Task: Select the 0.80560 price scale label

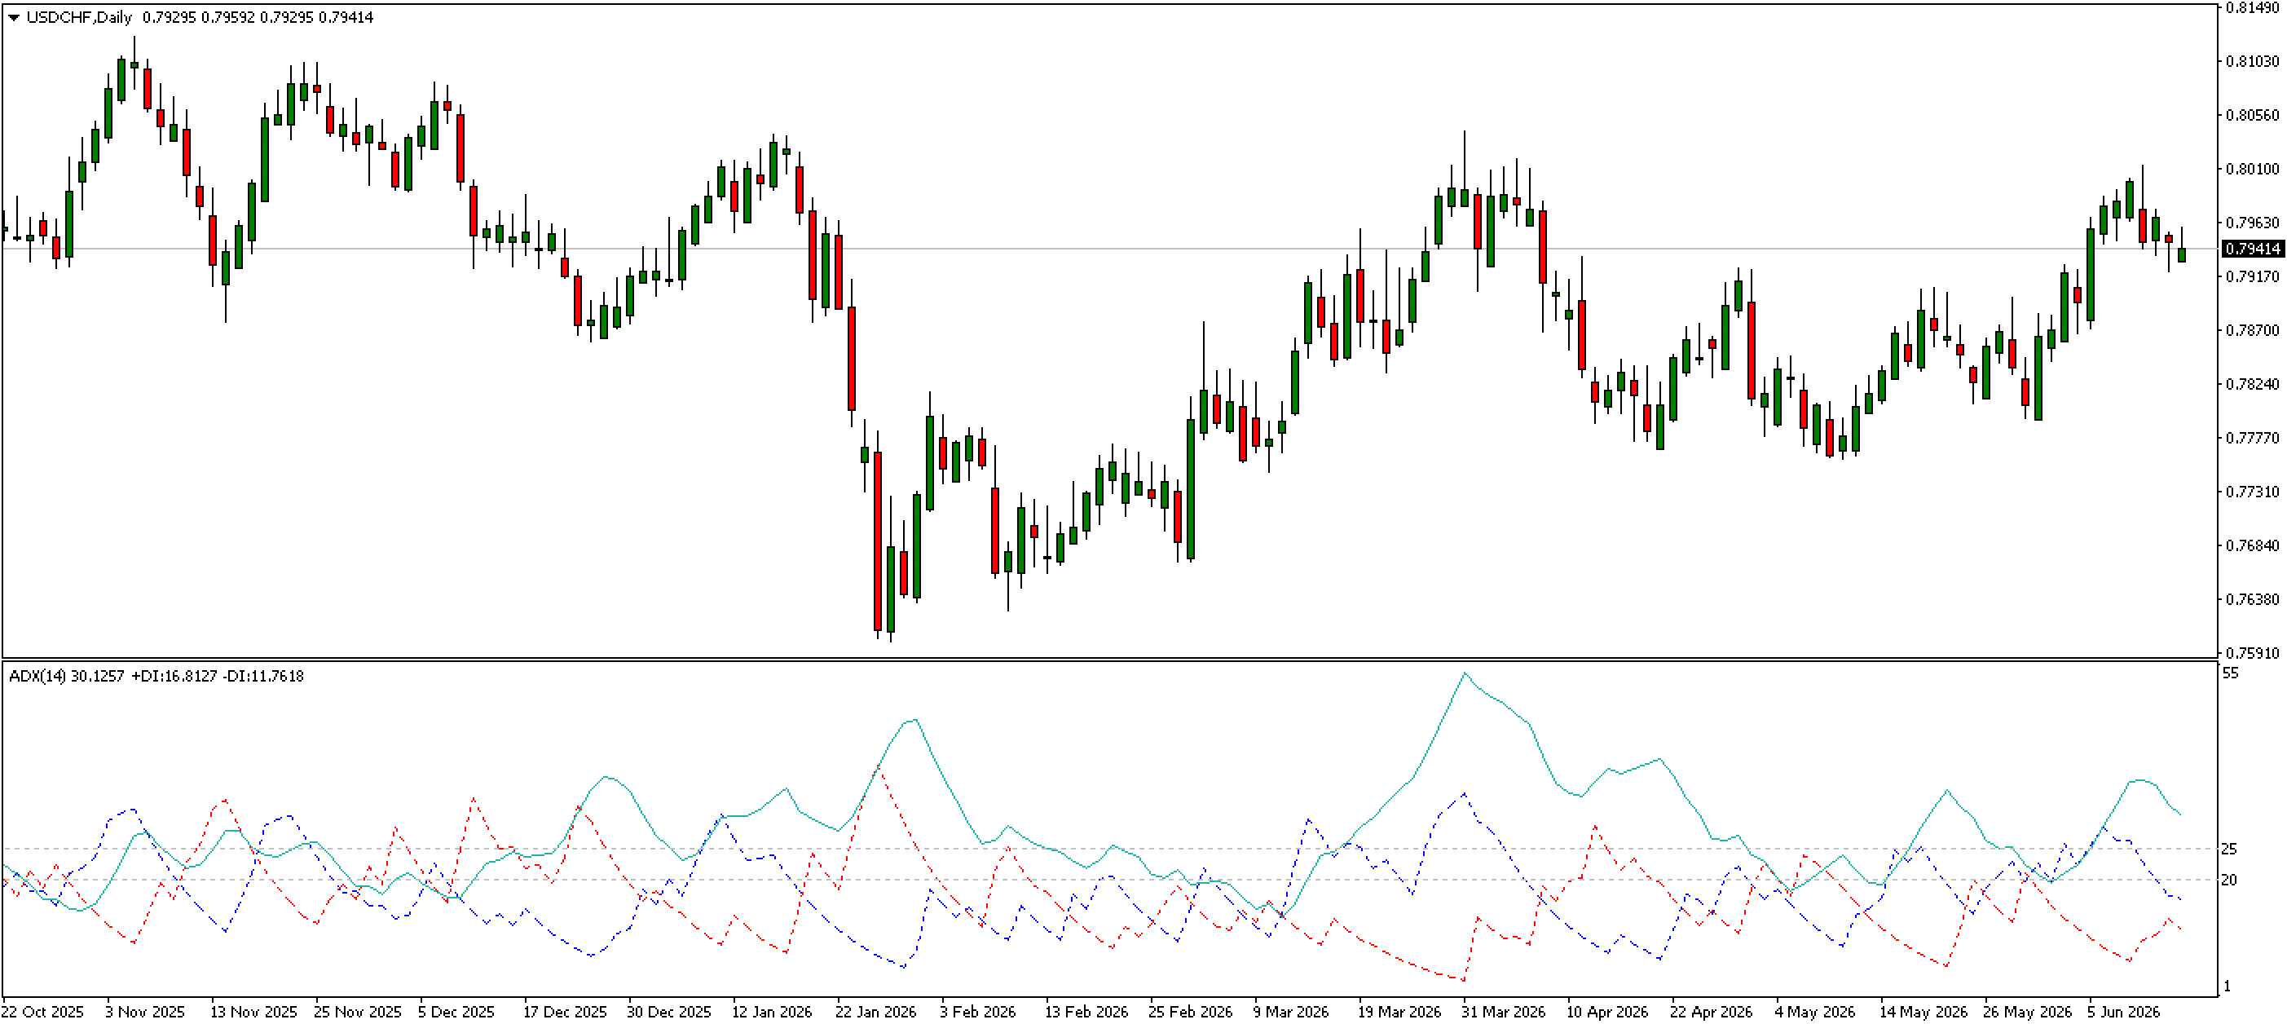Action: [x=2254, y=116]
